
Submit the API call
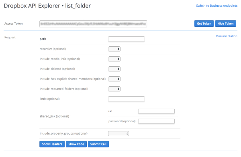coord(98,144)
